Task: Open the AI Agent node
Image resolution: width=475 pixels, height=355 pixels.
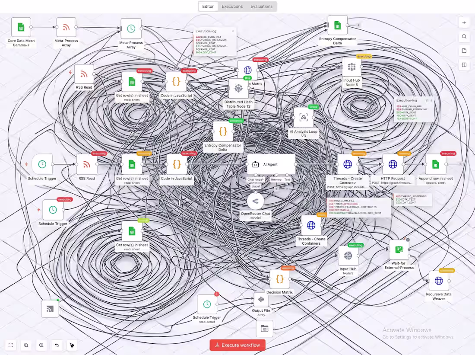Action: (x=271, y=164)
